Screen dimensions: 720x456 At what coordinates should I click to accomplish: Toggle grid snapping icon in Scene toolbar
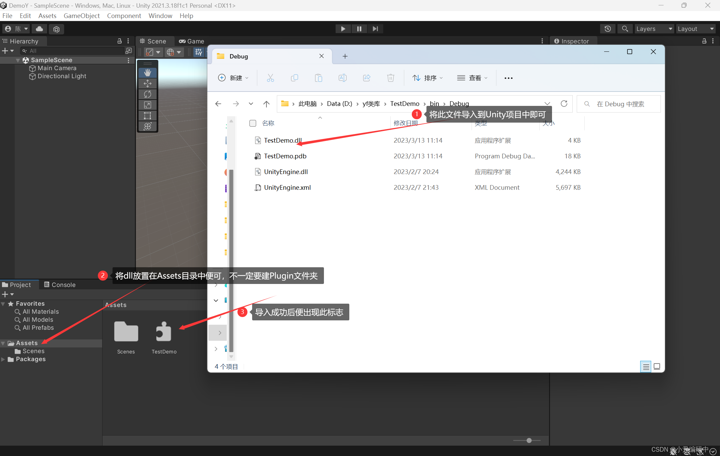pyautogui.click(x=199, y=52)
